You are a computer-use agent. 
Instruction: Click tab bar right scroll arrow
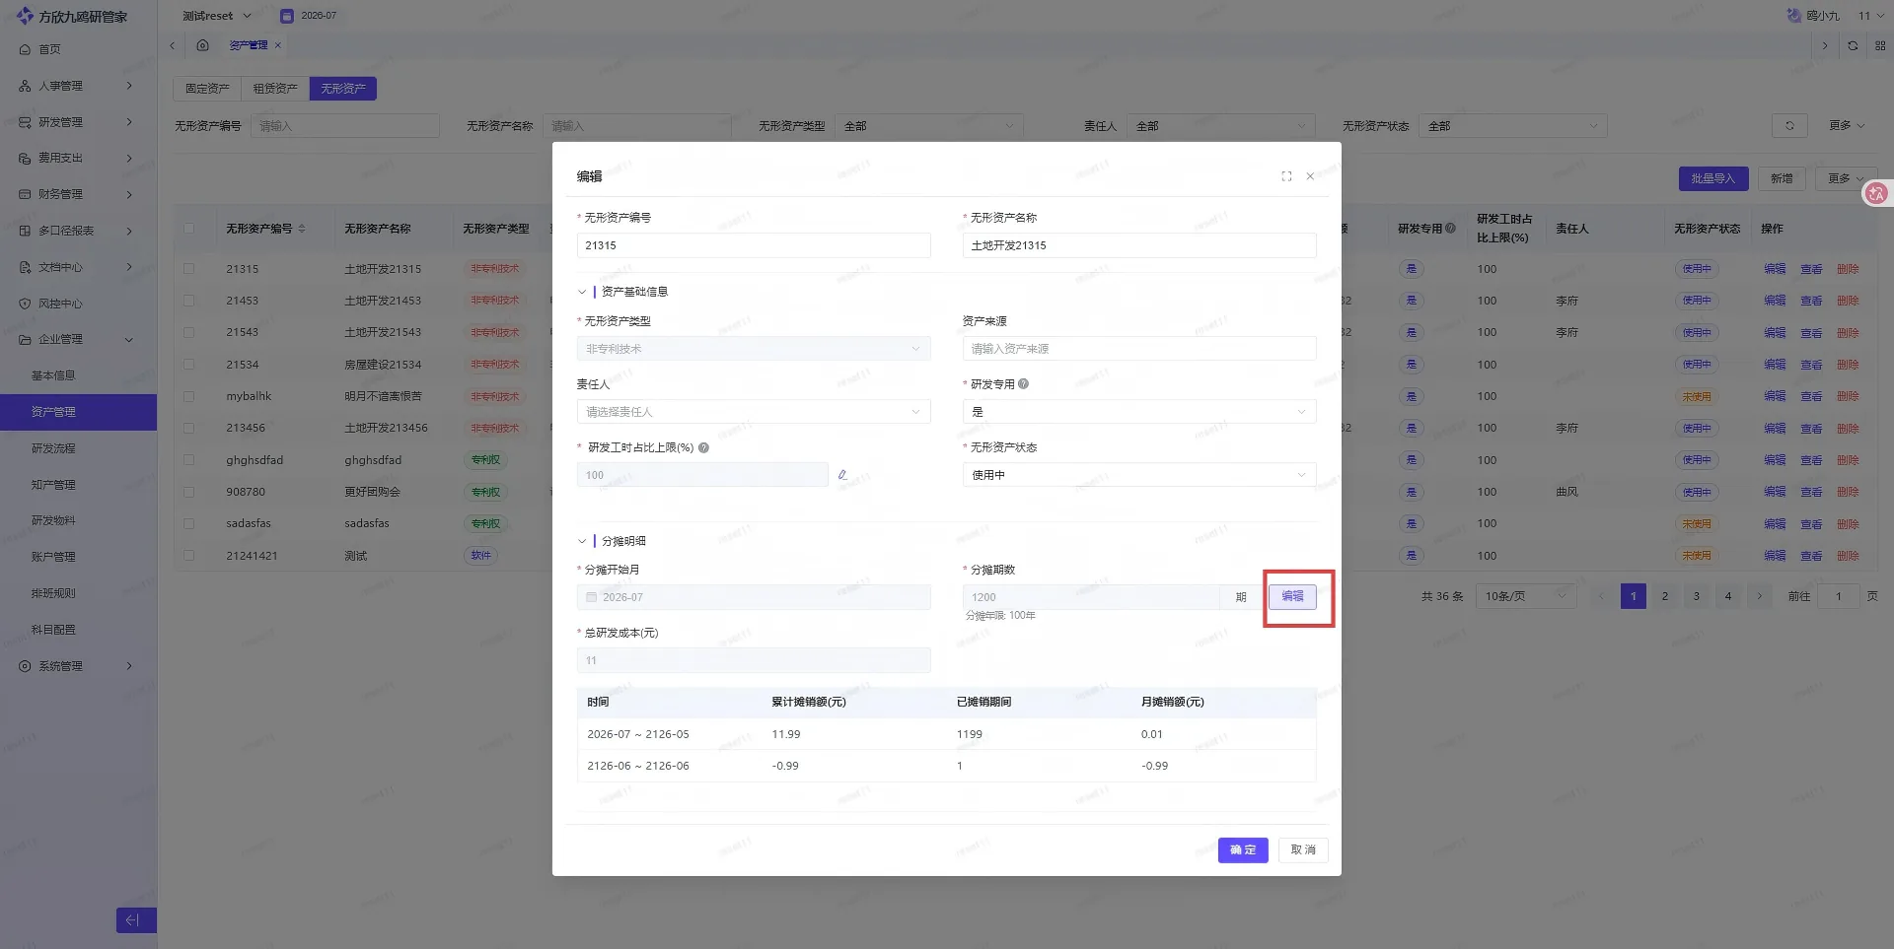click(1825, 45)
